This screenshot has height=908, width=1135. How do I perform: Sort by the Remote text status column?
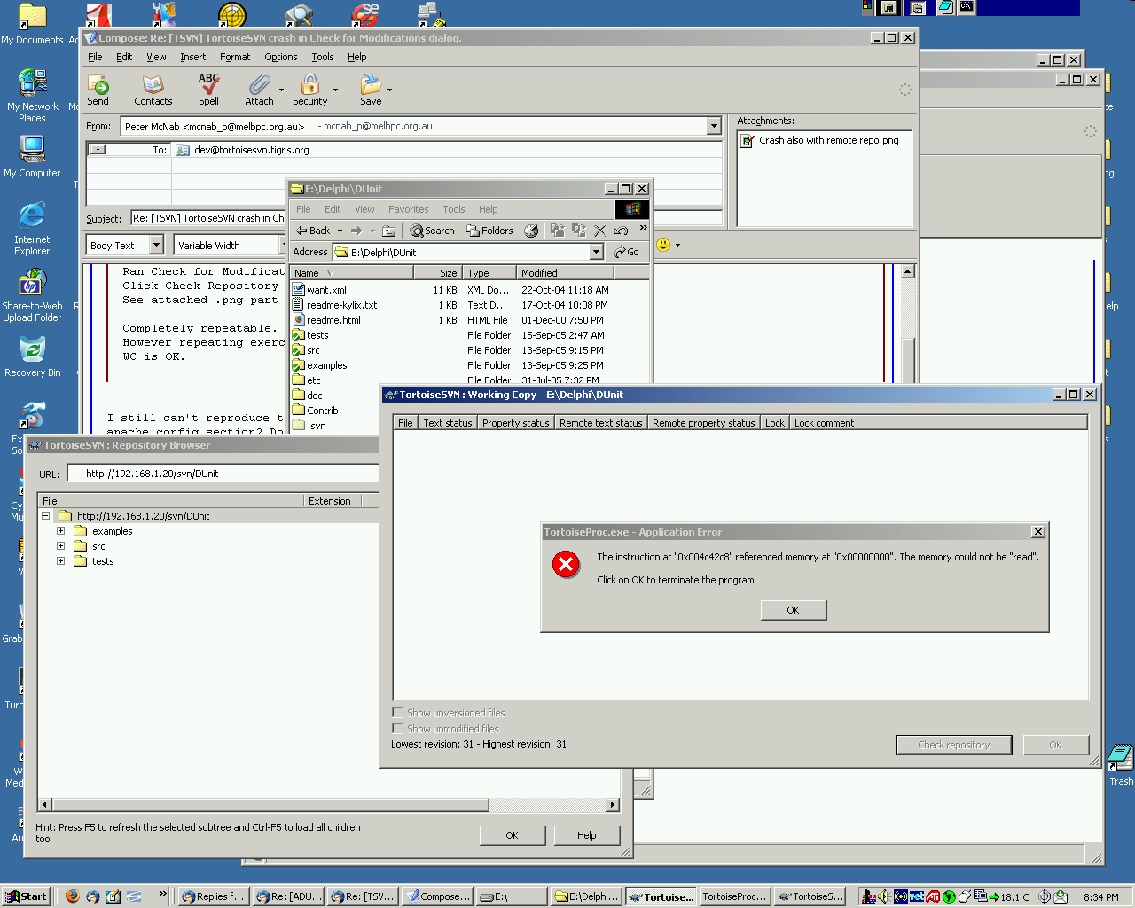(601, 423)
